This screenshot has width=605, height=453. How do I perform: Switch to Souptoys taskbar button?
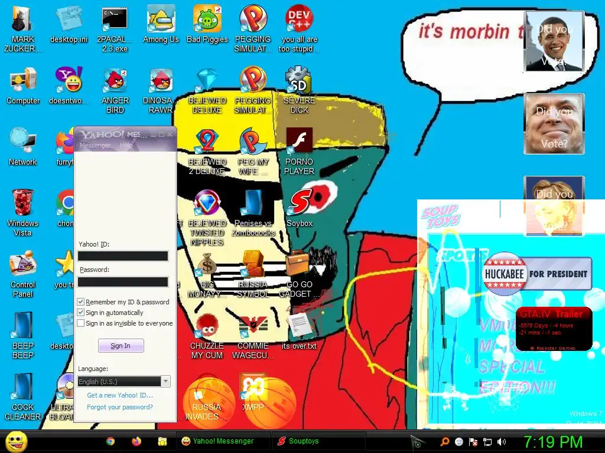coord(318,441)
